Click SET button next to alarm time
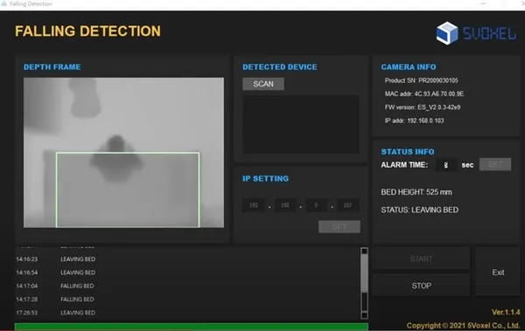The width and height of the screenshot is (525, 331). coord(495,164)
